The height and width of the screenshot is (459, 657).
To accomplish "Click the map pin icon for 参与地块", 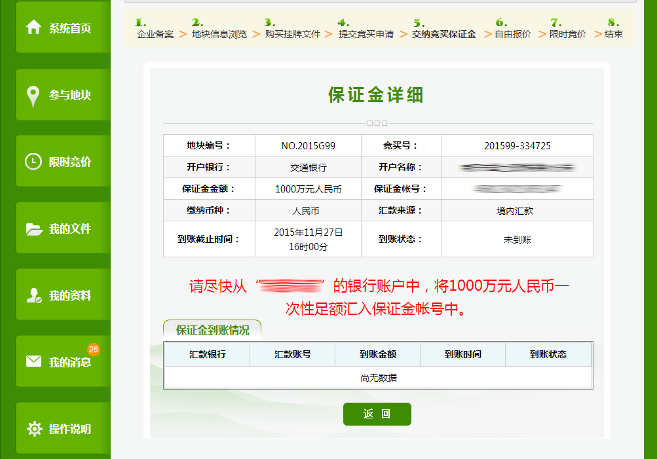I will pyautogui.click(x=33, y=96).
